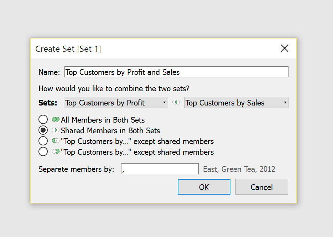Click the left-shaded Venn icon in third option
This screenshot has height=237, width=333.
click(x=56, y=141)
